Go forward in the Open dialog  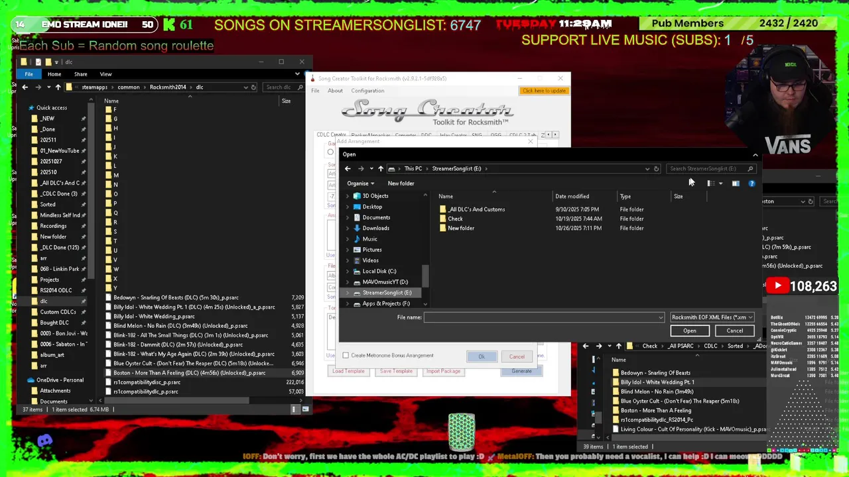pos(361,168)
